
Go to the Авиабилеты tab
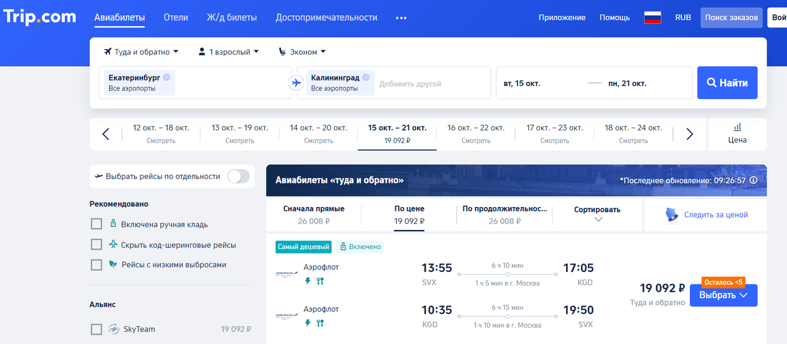coord(119,18)
